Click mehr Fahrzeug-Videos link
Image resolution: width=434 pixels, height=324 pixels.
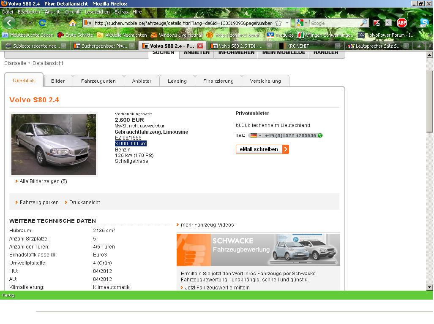pyautogui.click(x=207, y=225)
